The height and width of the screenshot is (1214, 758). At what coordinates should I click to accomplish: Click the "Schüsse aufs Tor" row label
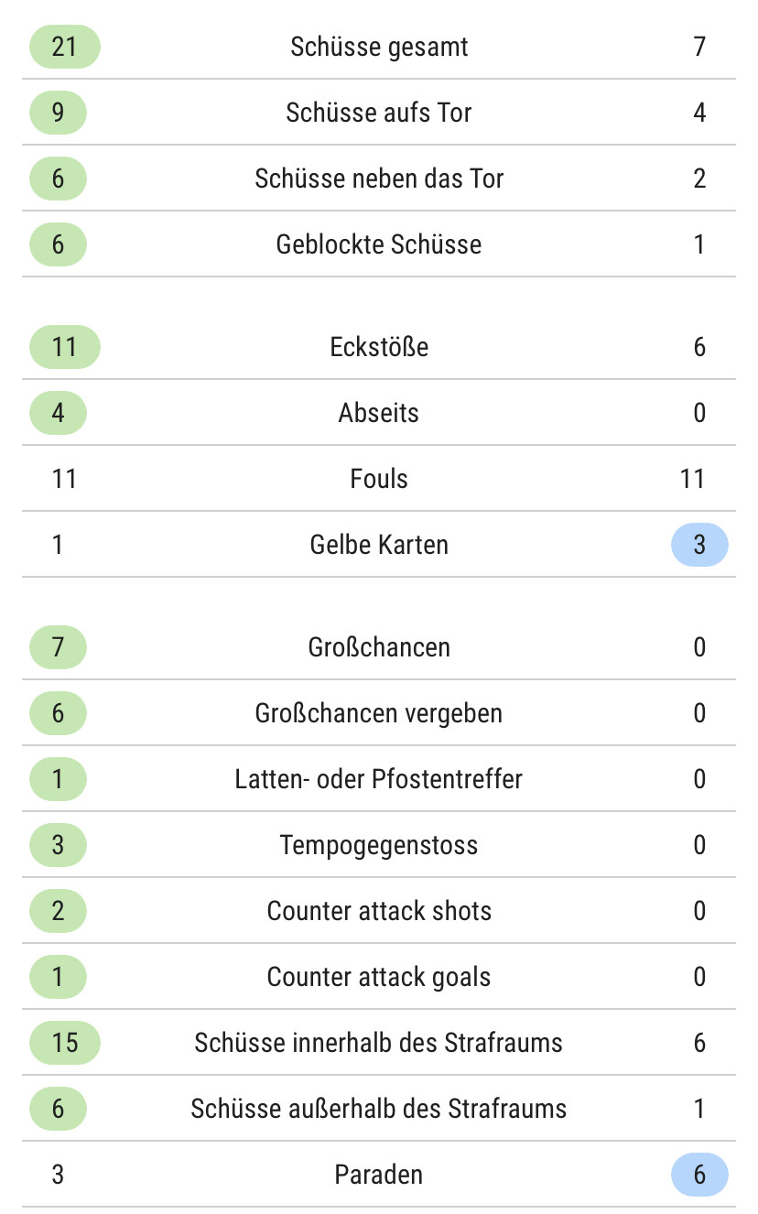(379, 113)
